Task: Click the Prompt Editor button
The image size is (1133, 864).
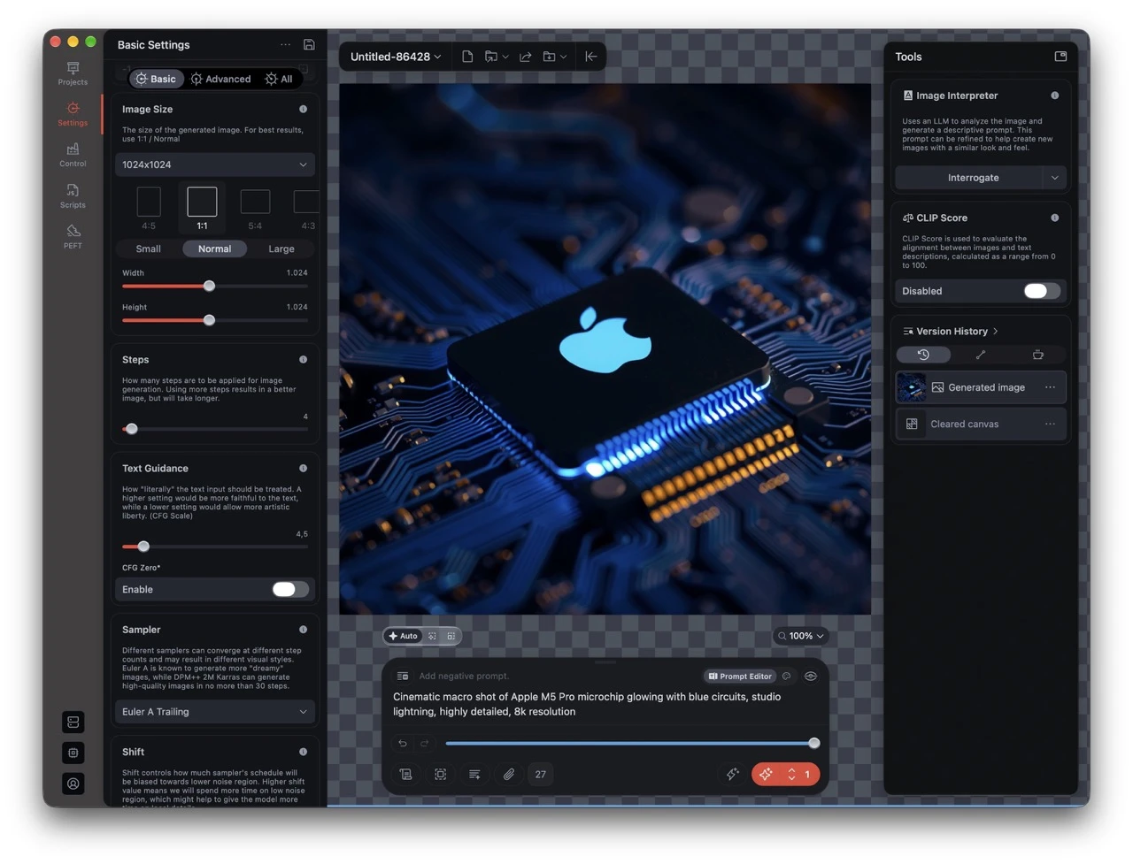Action: (740, 677)
